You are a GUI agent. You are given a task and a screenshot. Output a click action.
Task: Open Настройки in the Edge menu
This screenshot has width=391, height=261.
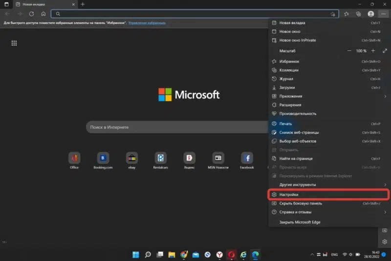288,194
